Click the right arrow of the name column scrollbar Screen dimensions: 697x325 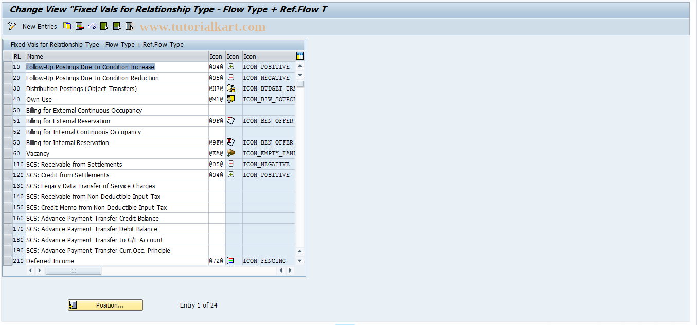(39, 270)
